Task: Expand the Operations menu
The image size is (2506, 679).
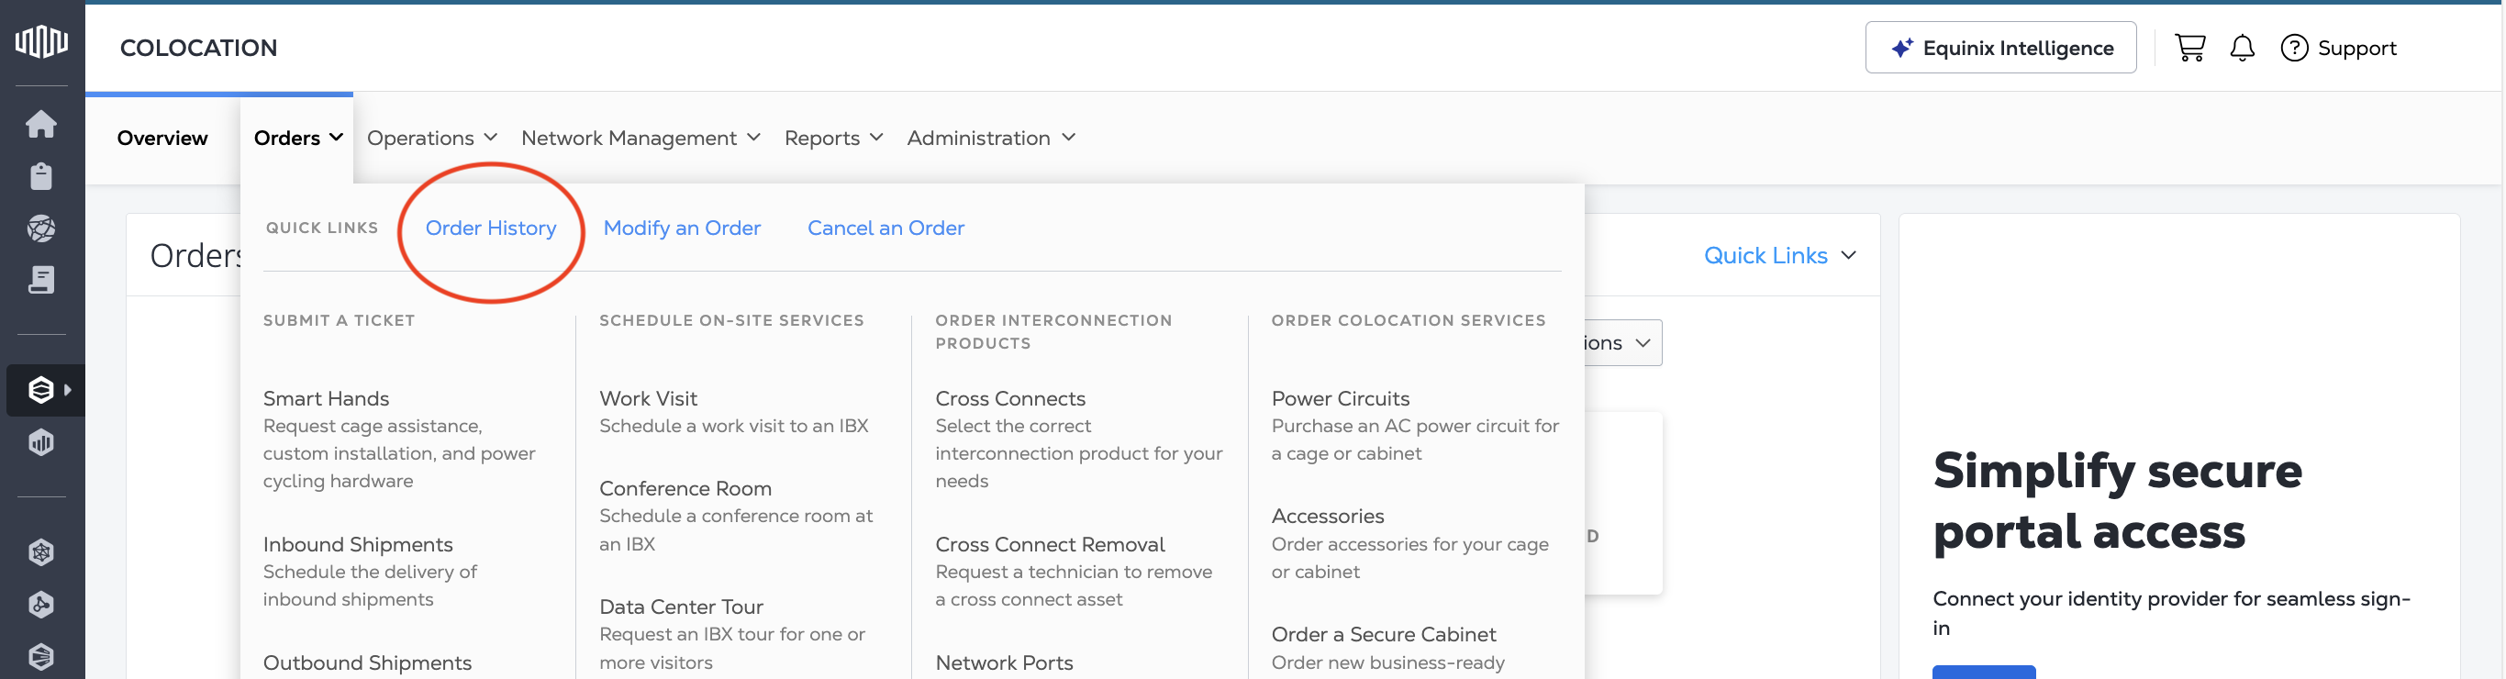Action: click(x=431, y=139)
